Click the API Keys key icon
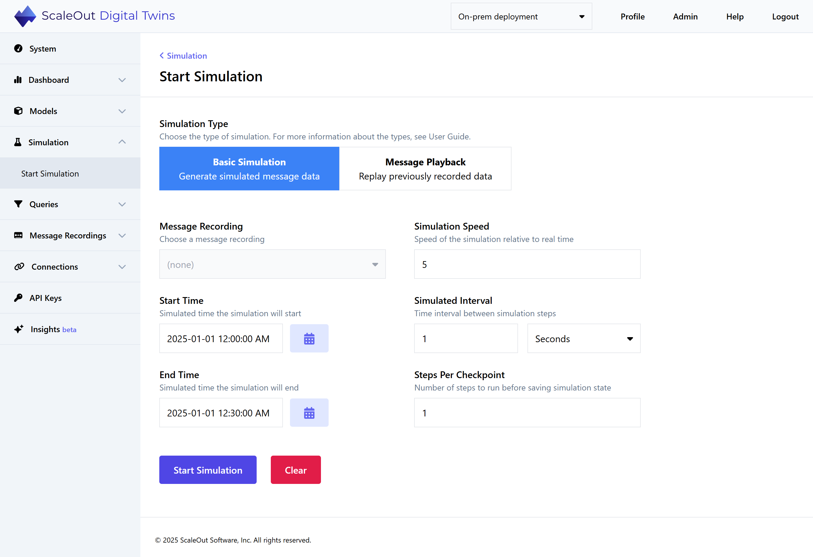Image resolution: width=813 pixels, height=557 pixels. (18, 298)
